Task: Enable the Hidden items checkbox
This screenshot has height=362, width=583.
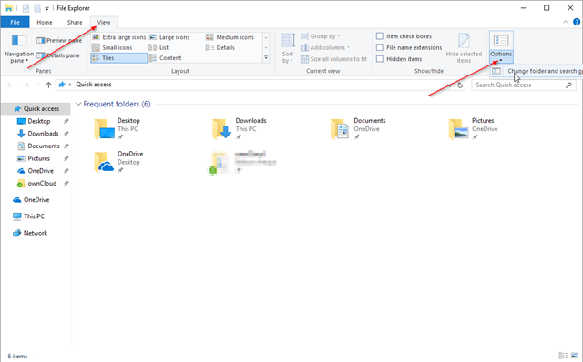Action: coord(399,59)
